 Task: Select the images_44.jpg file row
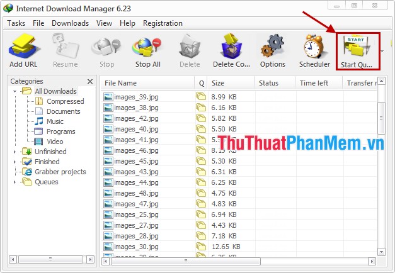click(239, 182)
